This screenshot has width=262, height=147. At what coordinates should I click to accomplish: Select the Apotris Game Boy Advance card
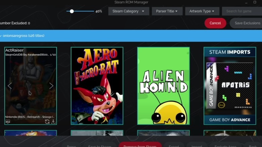pos(230,86)
